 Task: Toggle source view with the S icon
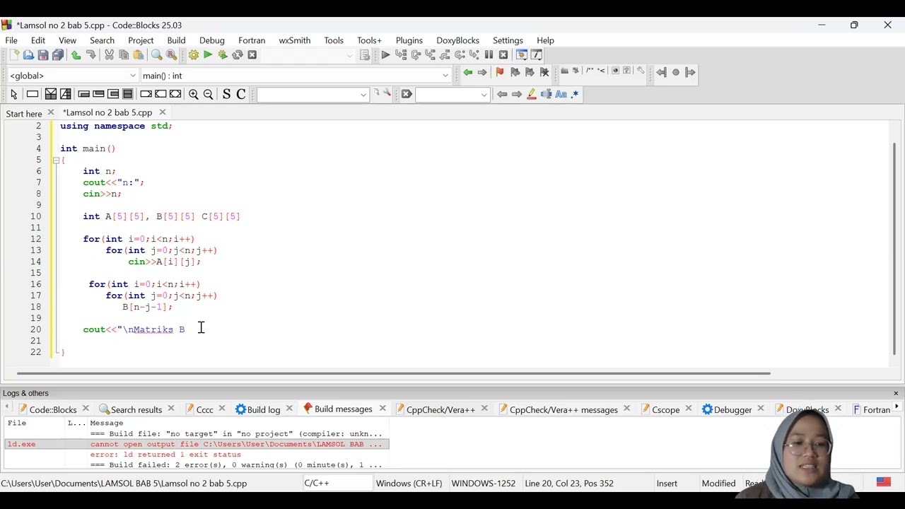226,95
